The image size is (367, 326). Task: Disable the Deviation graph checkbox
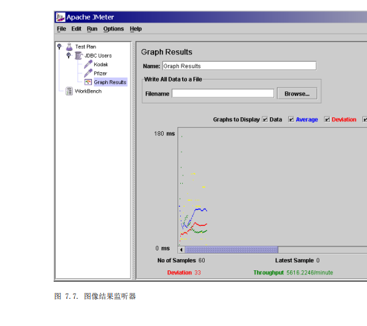(x=327, y=119)
